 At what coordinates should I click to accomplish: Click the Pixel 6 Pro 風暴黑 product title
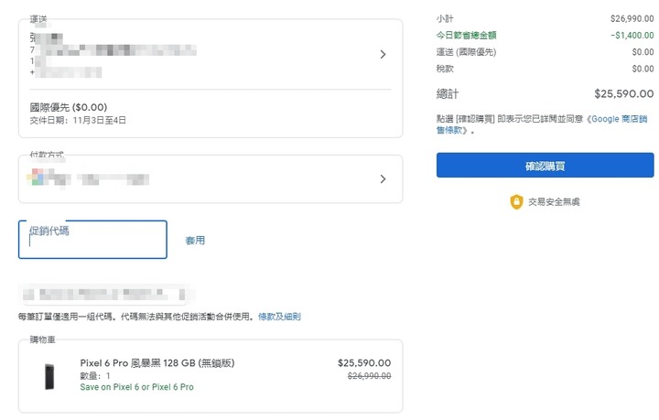tap(157, 363)
